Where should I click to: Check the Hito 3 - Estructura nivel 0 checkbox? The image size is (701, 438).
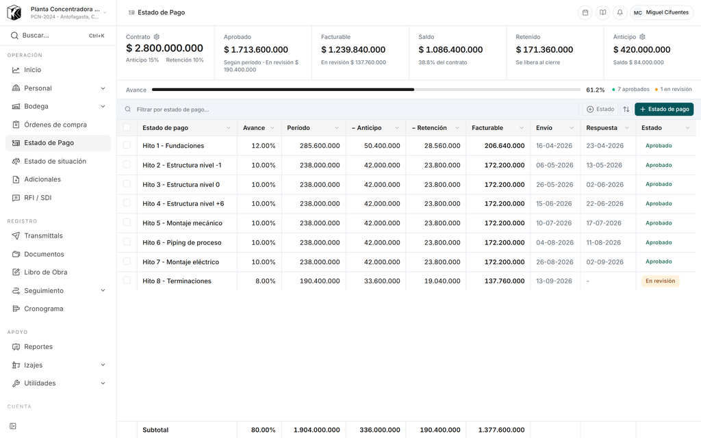tap(127, 183)
